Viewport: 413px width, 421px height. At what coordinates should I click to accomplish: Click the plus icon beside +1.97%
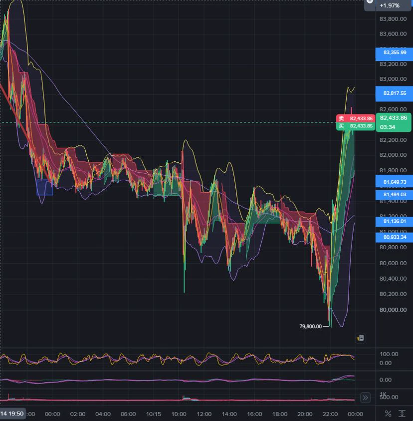point(370,1)
